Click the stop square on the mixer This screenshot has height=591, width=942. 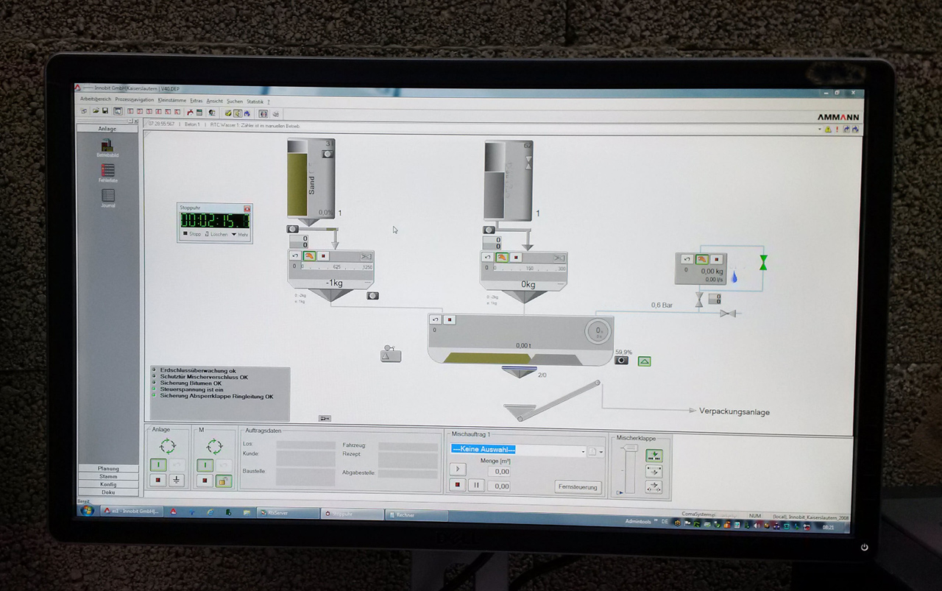(450, 319)
